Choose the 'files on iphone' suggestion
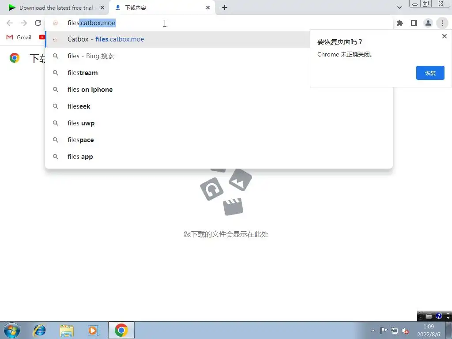Viewport: 452px width, 339px height. pyautogui.click(x=219, y=89)
